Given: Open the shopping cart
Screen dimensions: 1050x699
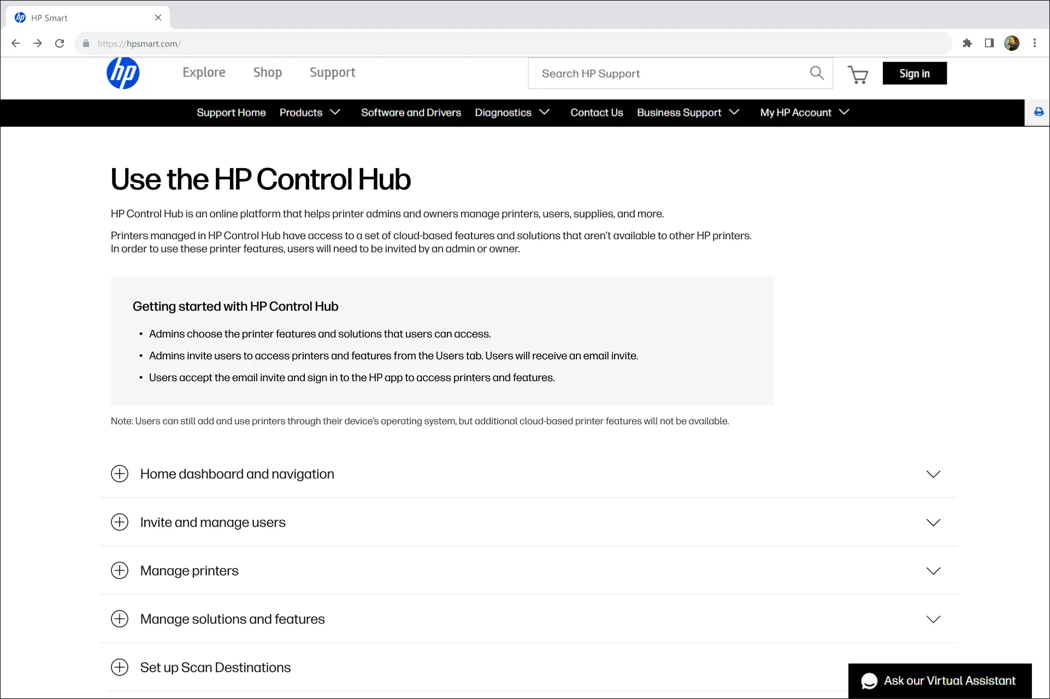Looking at the screenshot, I should click(x=858, y=75).
